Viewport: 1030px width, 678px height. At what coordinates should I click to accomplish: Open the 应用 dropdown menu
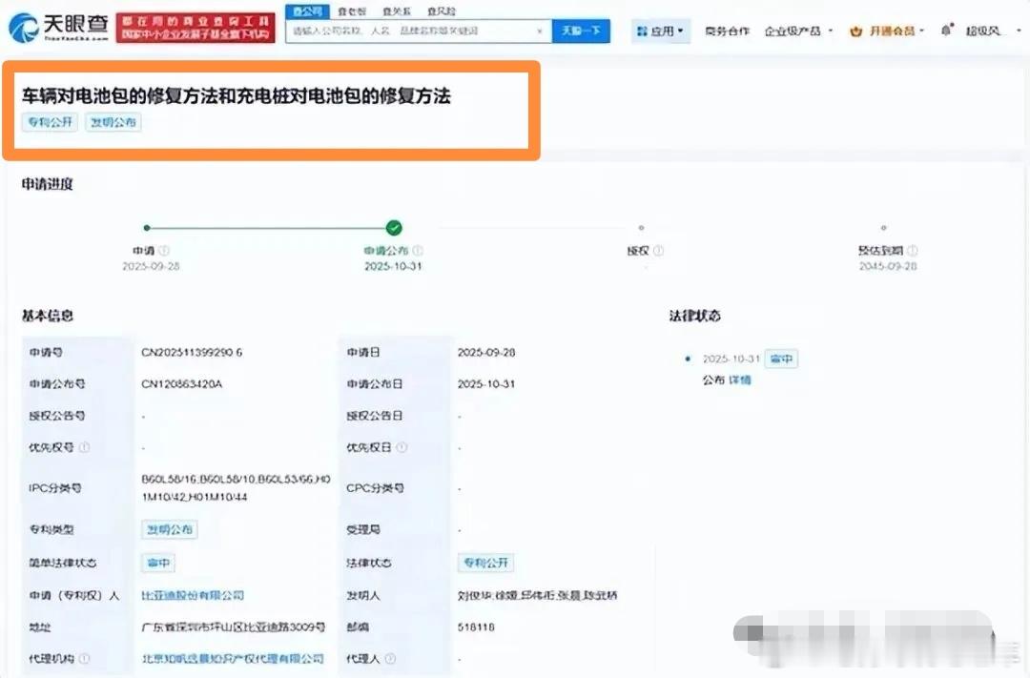click(x=661, y=31)
